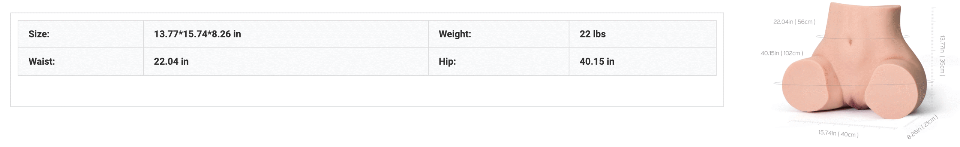Click the "Weight:" label cell
Screen dimensions: 960x147
pyautogui.click(x=498, y=34)
